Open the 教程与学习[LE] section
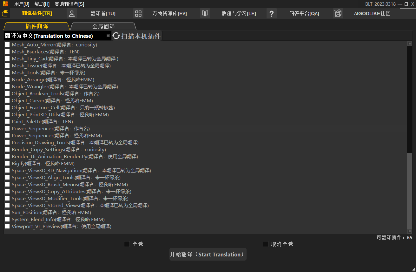This screenshot has width=416, height=272. 239,13
